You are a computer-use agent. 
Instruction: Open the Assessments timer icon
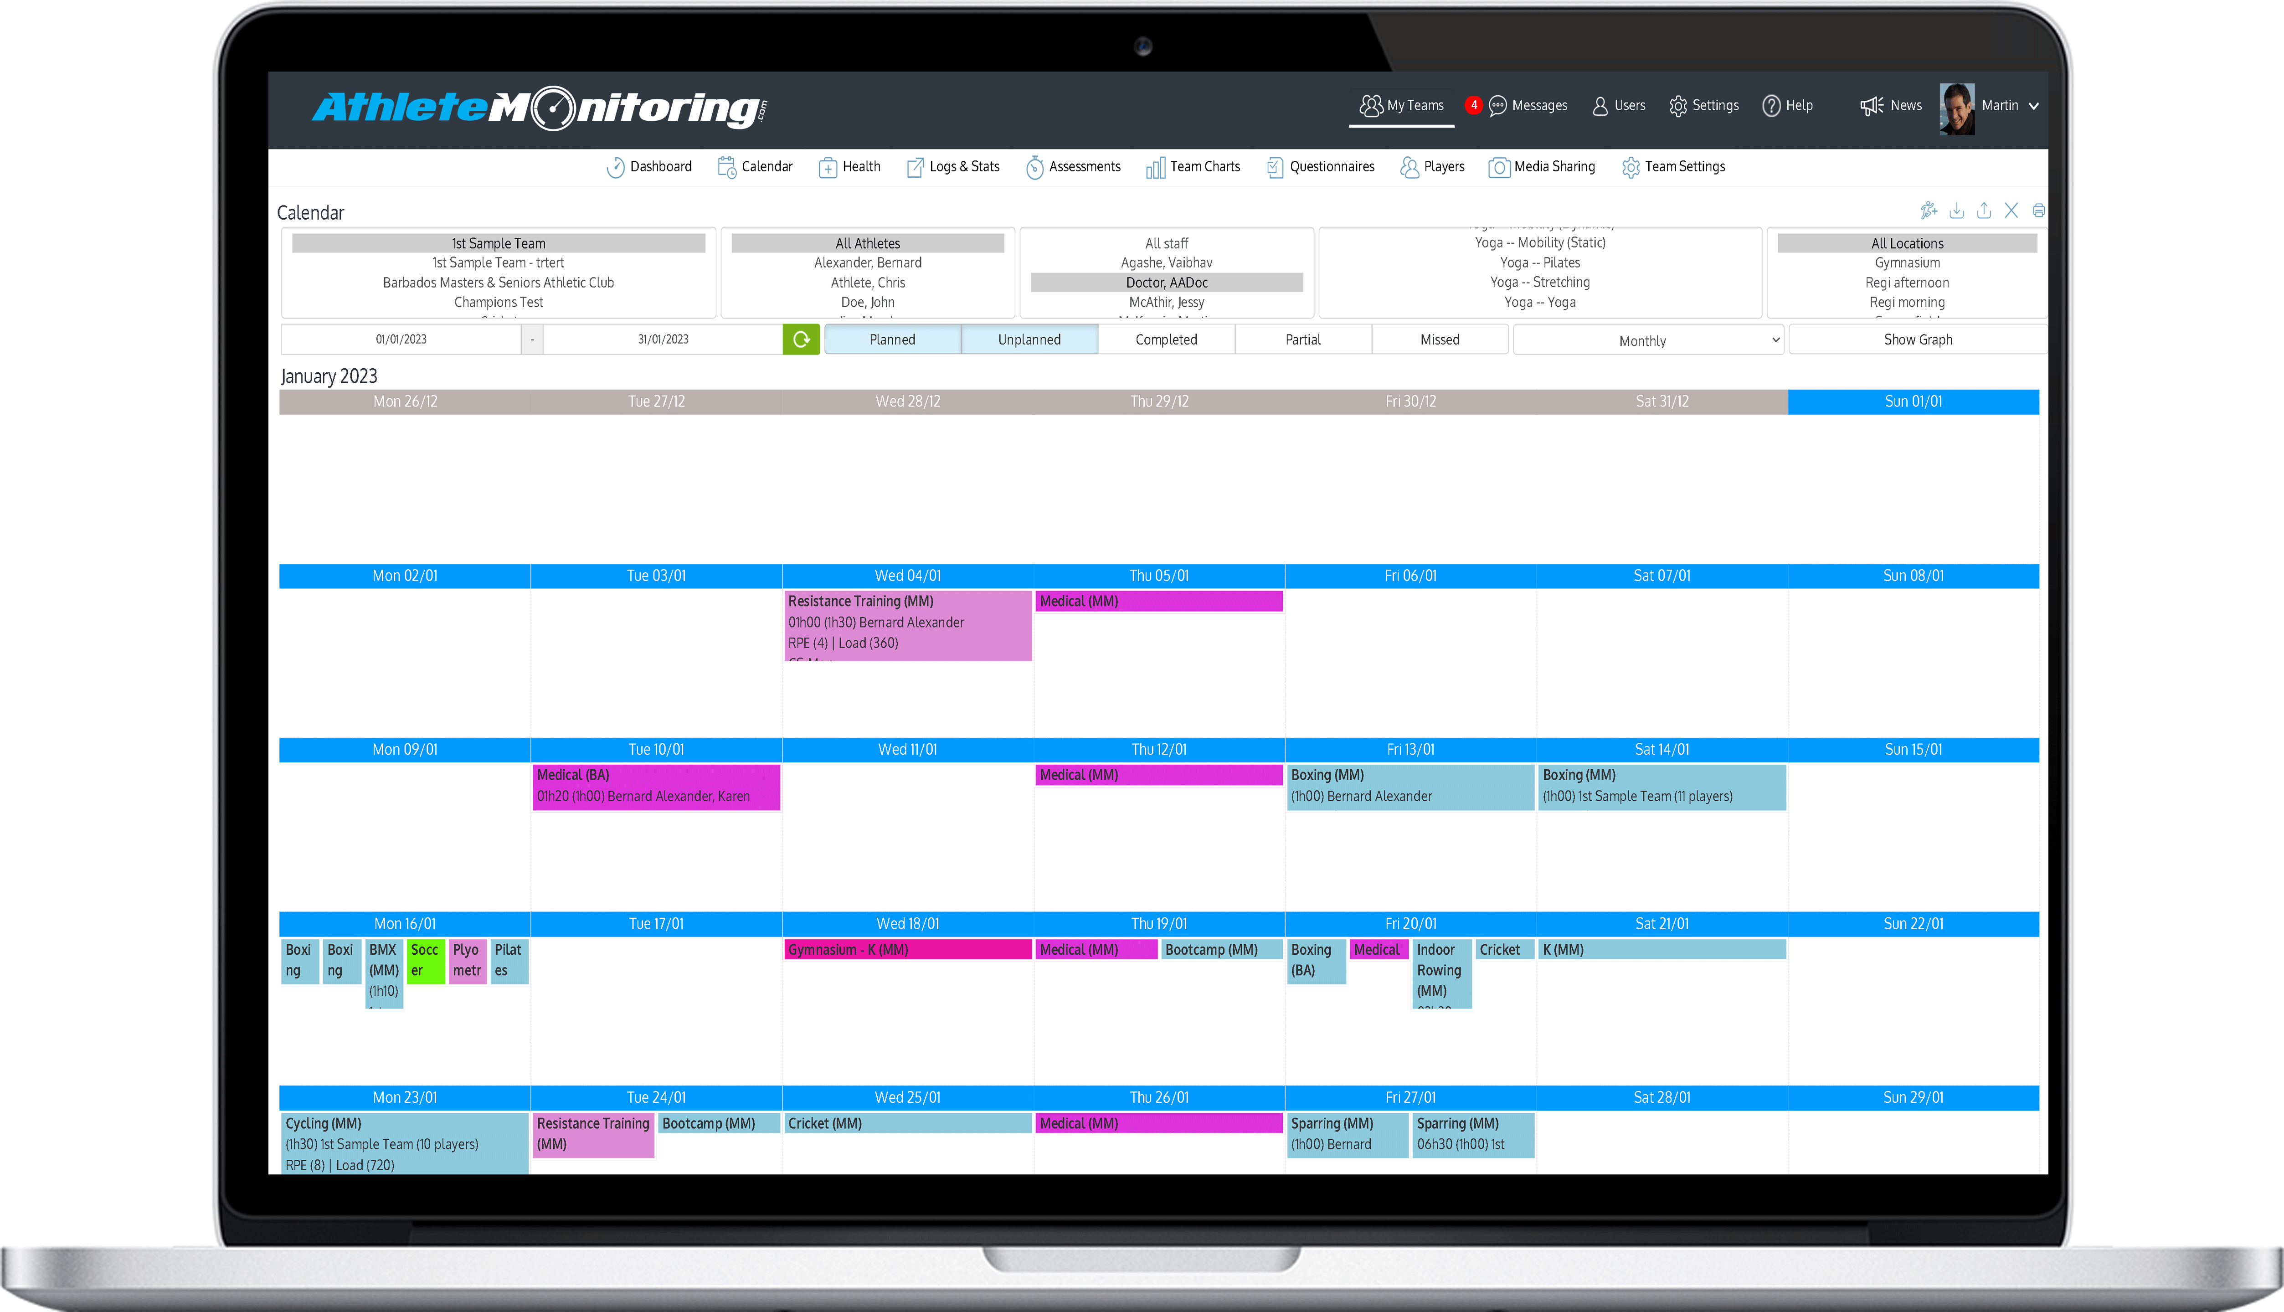point(1035,167)
